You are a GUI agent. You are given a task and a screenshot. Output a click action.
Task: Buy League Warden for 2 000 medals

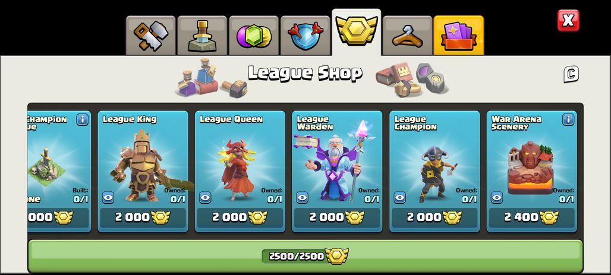tap(337, 217)
